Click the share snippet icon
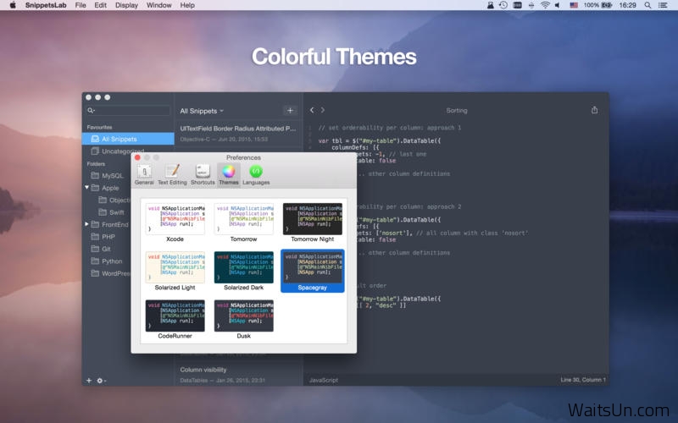The width and height of the screenshot is (678, 423). (595, 110)
